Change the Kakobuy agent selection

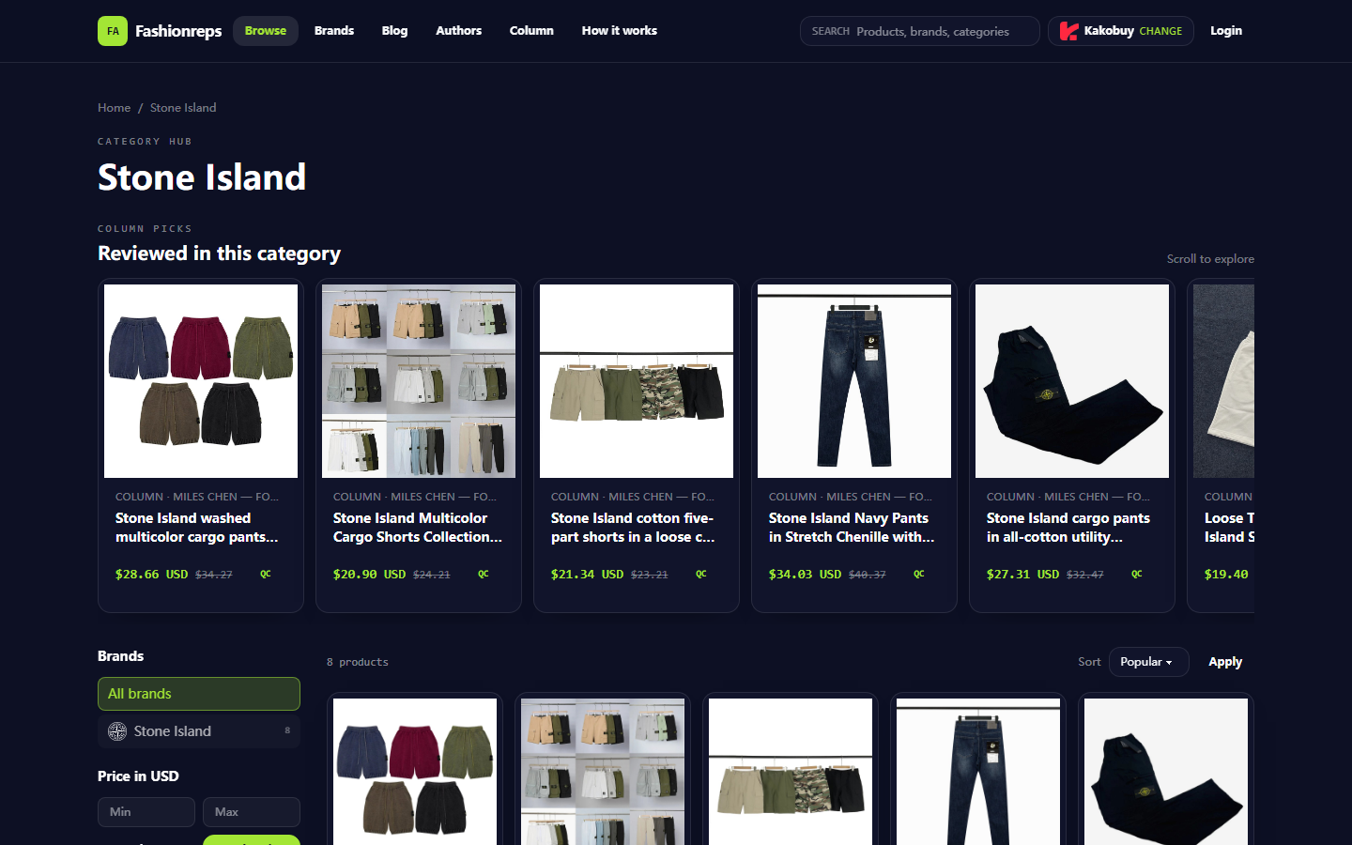pos(1160,31)
